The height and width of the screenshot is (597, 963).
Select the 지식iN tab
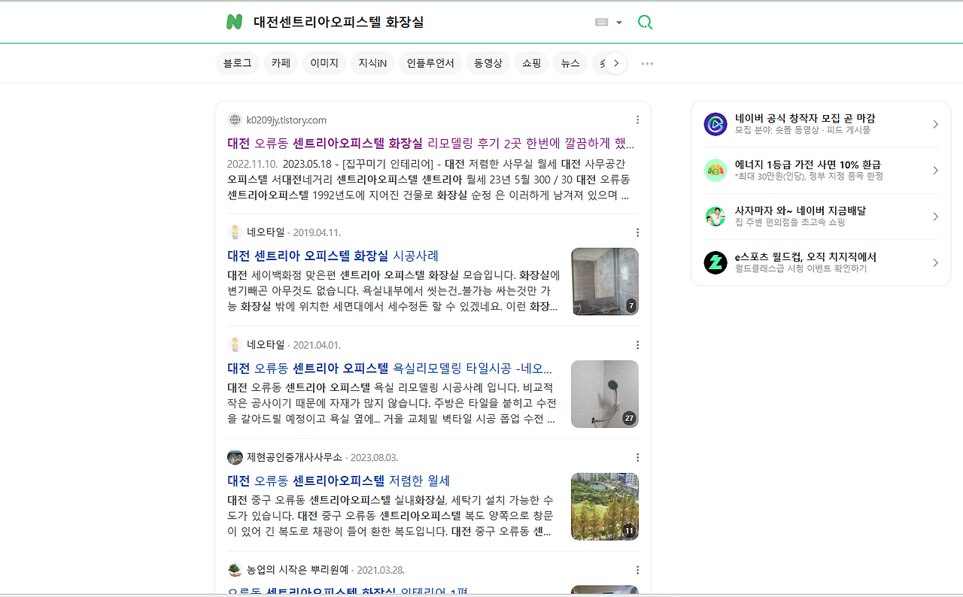click(372, 63)
